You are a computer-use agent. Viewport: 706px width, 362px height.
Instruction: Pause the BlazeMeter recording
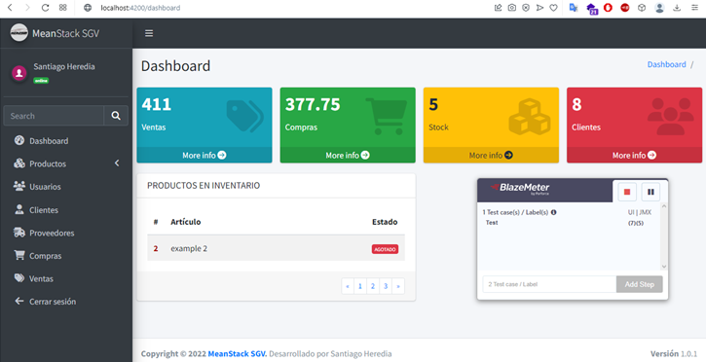650,192
